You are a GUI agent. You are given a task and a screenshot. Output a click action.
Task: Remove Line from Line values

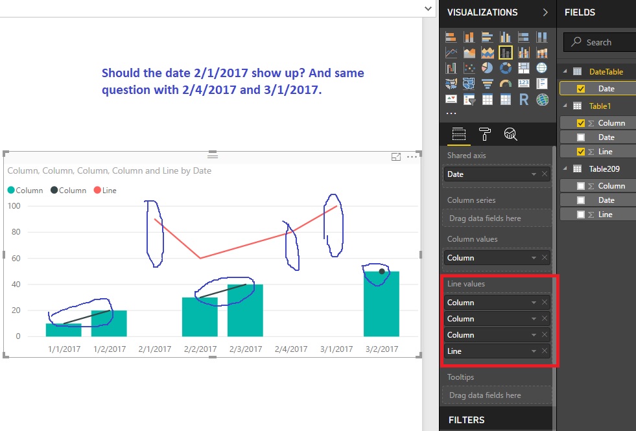pos(545,351)
